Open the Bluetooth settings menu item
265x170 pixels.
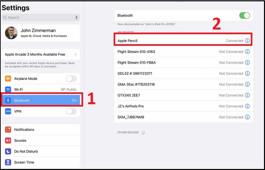[41, 100]
